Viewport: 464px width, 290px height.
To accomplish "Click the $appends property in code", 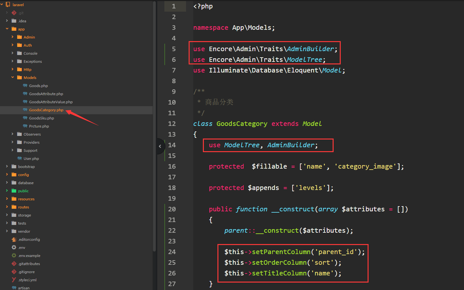I will (x=263, y=188).
